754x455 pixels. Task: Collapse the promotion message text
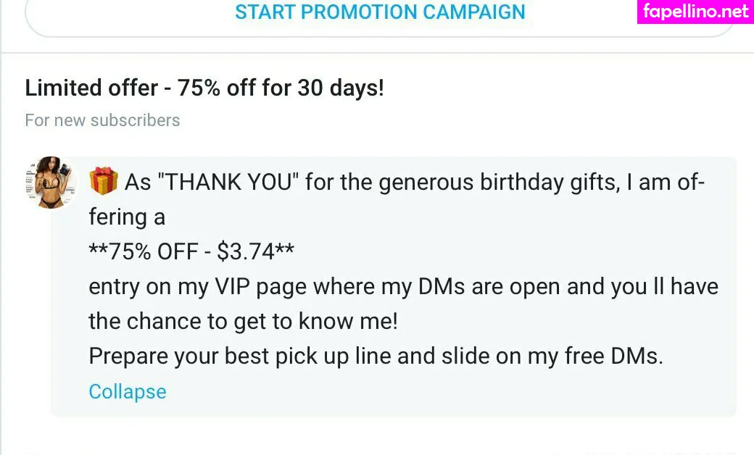(x=127, y=392)
